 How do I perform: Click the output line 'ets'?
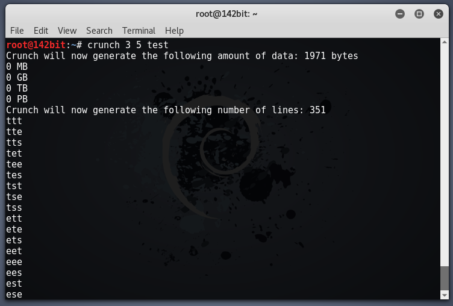(x=14, y=240)
